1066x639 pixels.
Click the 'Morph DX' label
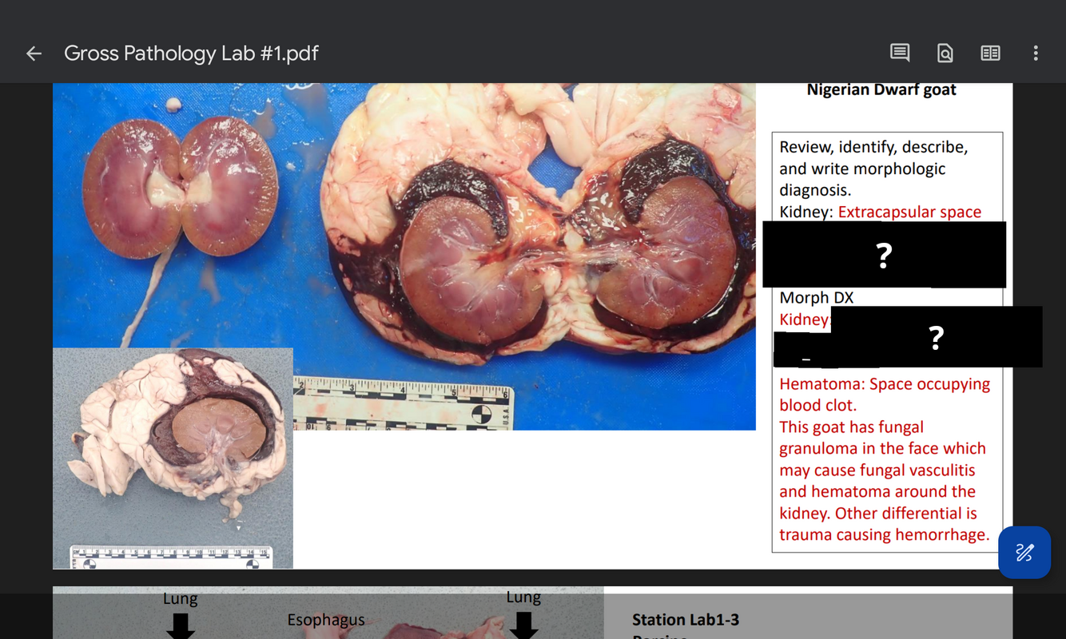[x=816, y=298]
